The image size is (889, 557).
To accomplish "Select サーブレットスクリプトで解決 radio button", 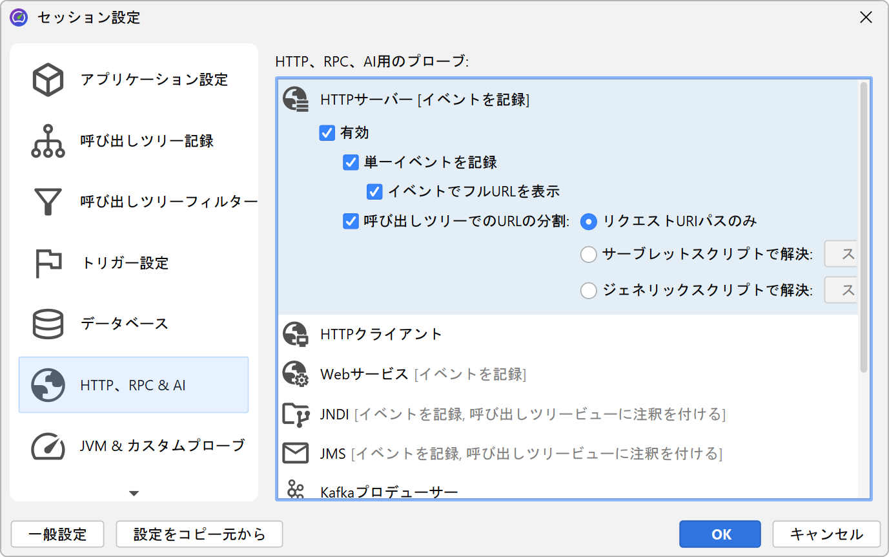I will [x=588, y=255].
